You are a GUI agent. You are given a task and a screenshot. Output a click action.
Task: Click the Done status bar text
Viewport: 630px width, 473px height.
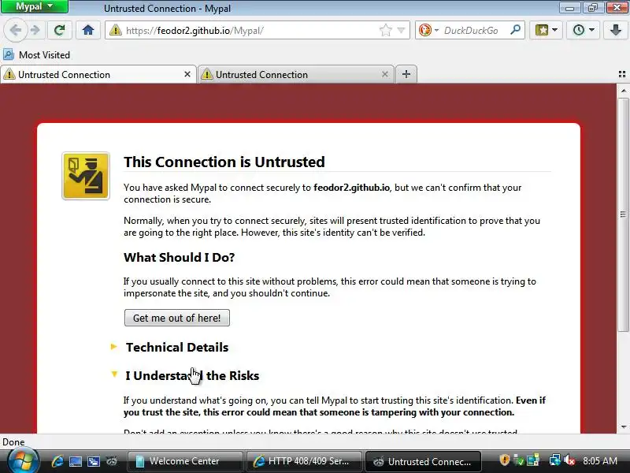13,442
